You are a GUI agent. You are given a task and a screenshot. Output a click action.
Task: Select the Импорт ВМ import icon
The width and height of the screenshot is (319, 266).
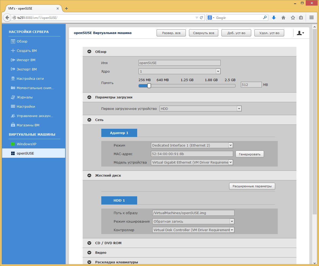pos(13,60)
